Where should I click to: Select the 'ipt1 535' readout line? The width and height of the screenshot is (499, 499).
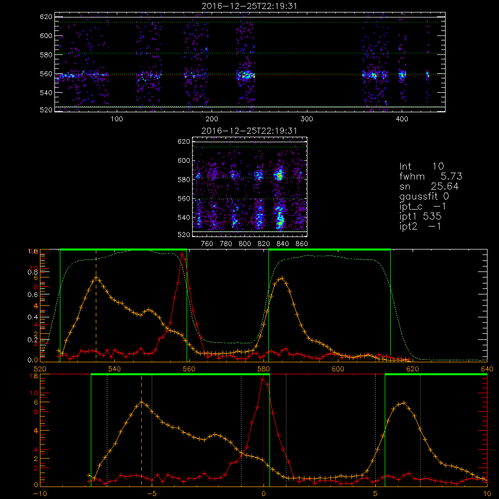420,217
